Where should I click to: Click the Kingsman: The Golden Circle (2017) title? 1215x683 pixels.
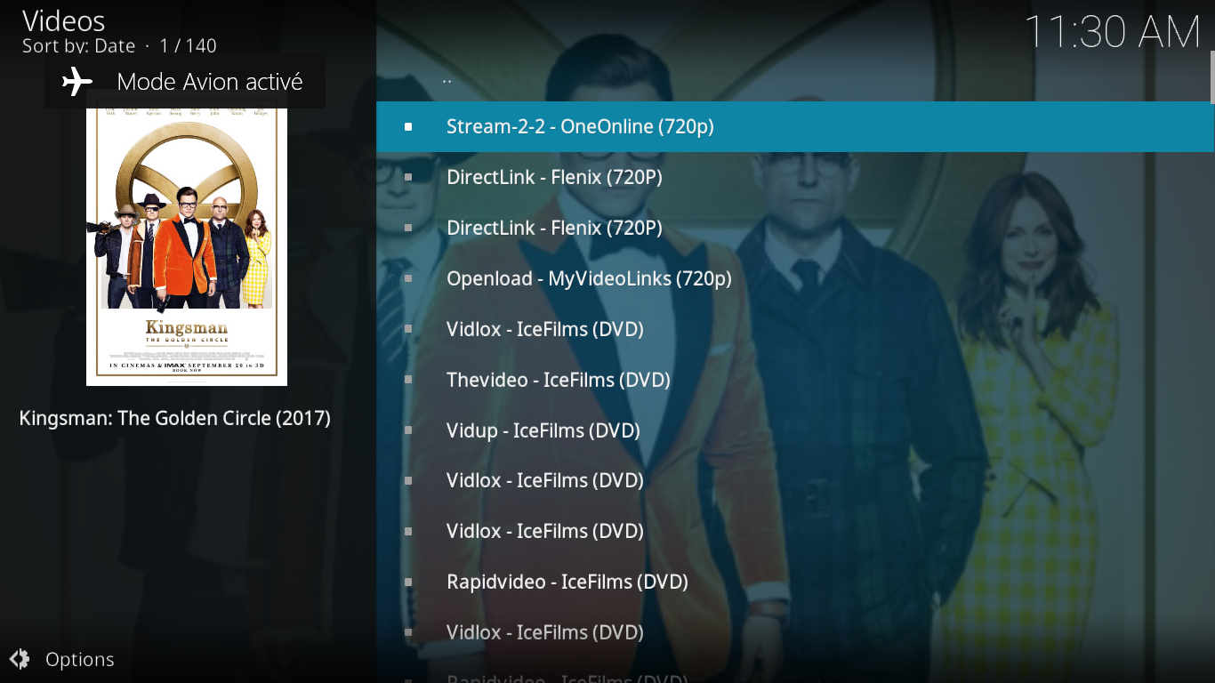click(x=175, y=418)
